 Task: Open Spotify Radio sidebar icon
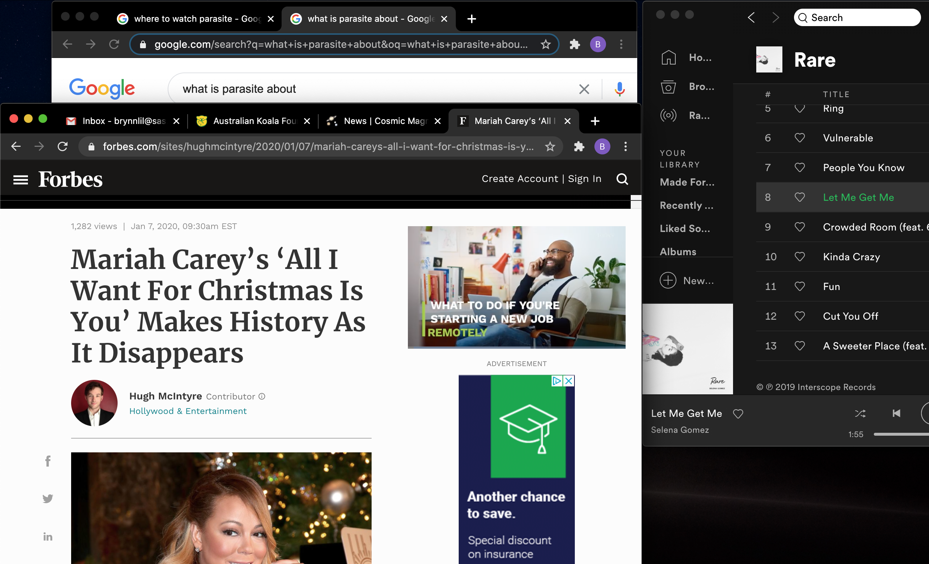tap(668, 115)
